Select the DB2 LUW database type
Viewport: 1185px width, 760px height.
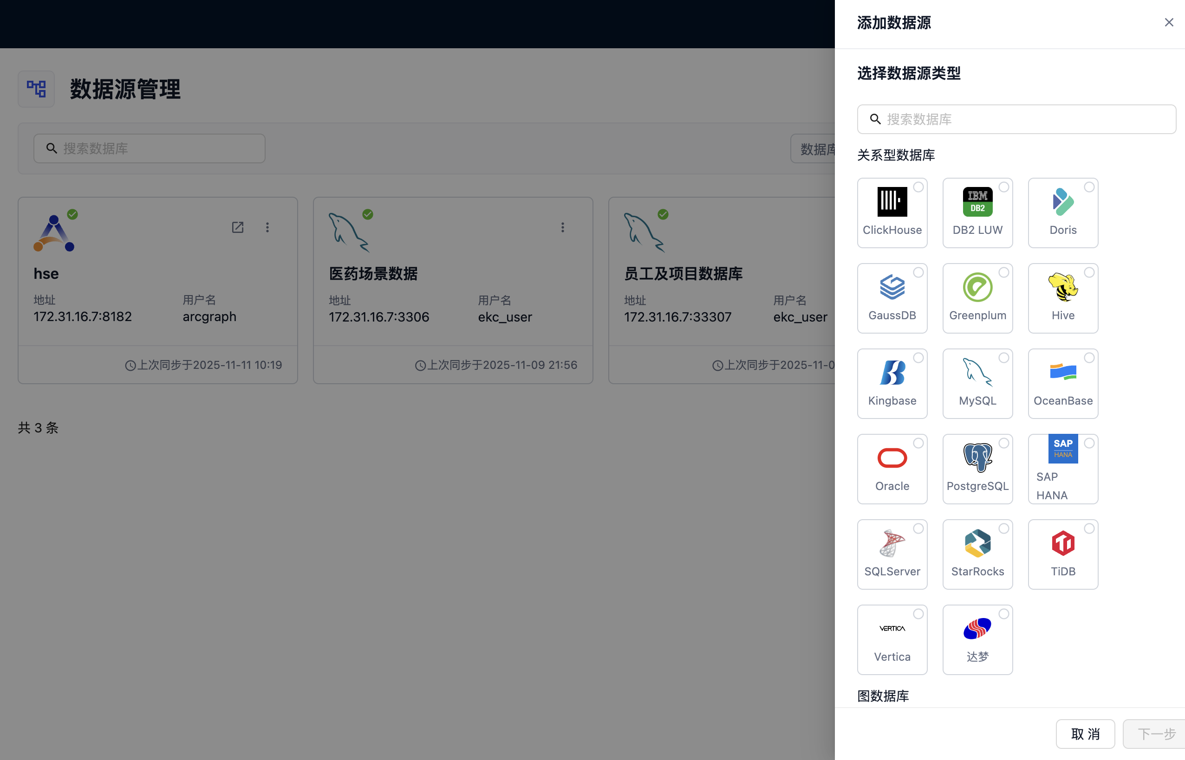click(977, 212)
